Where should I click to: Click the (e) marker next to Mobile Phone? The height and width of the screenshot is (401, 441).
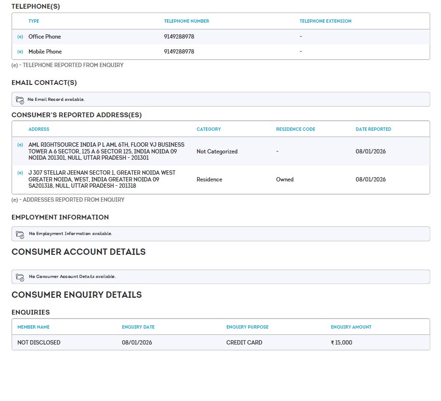click(20, 52)
